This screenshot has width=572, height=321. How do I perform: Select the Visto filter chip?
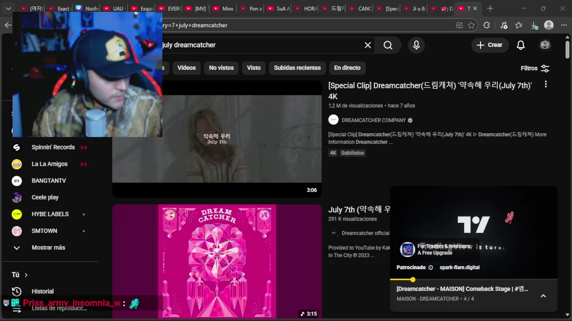254,68
